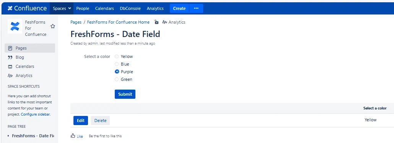Screen dimensions: 394x143
Task: Click the sidebar Analytics pulse icon
Action: tap(10, 76)
